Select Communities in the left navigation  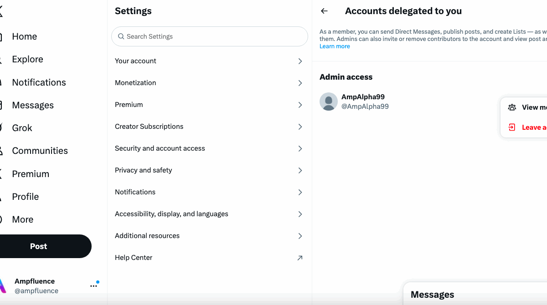[40, 151]
